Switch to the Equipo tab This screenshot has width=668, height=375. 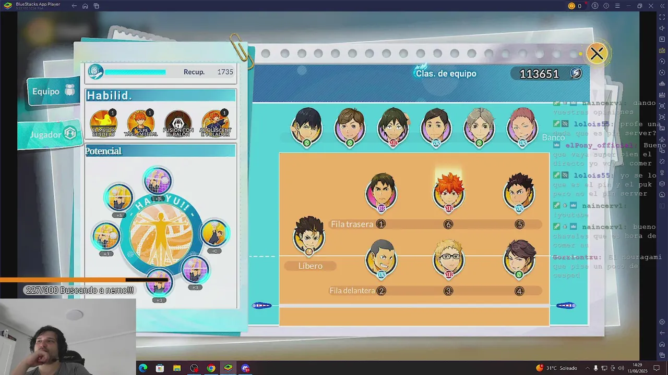54,92
